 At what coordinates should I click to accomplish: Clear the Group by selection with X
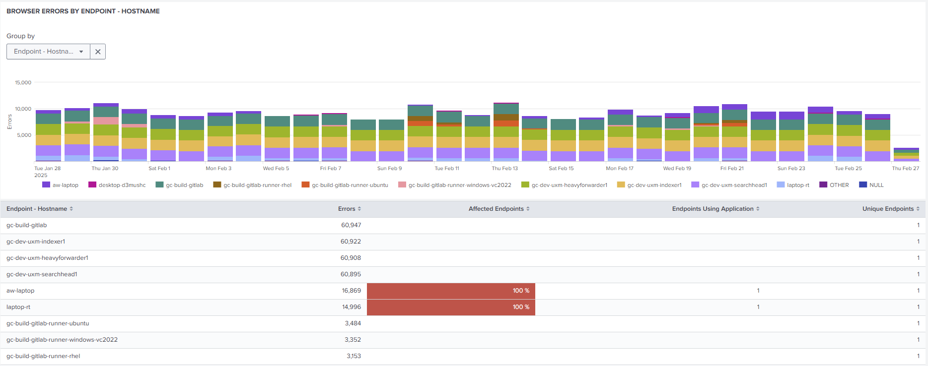(x=98, y=52)
